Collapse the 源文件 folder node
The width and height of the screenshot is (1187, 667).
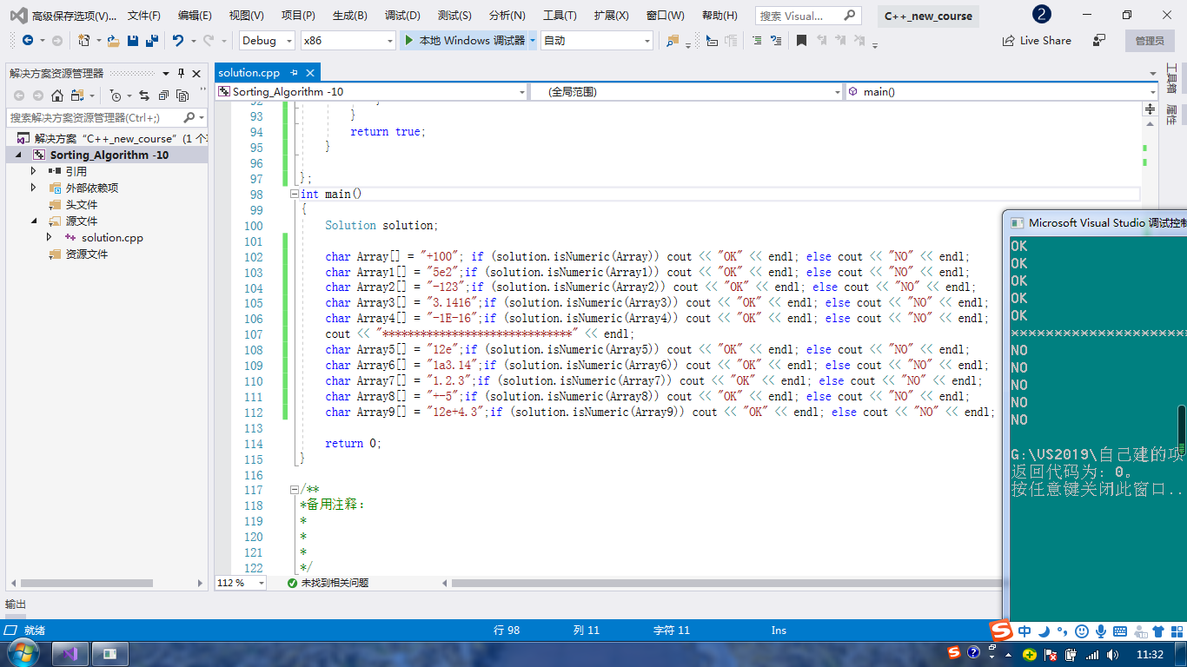34,221
